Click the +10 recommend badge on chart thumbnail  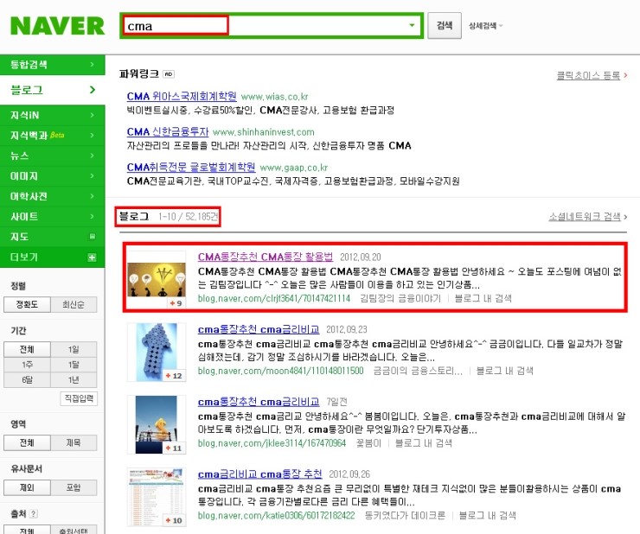pyautogui.click(x=174, y=520)
